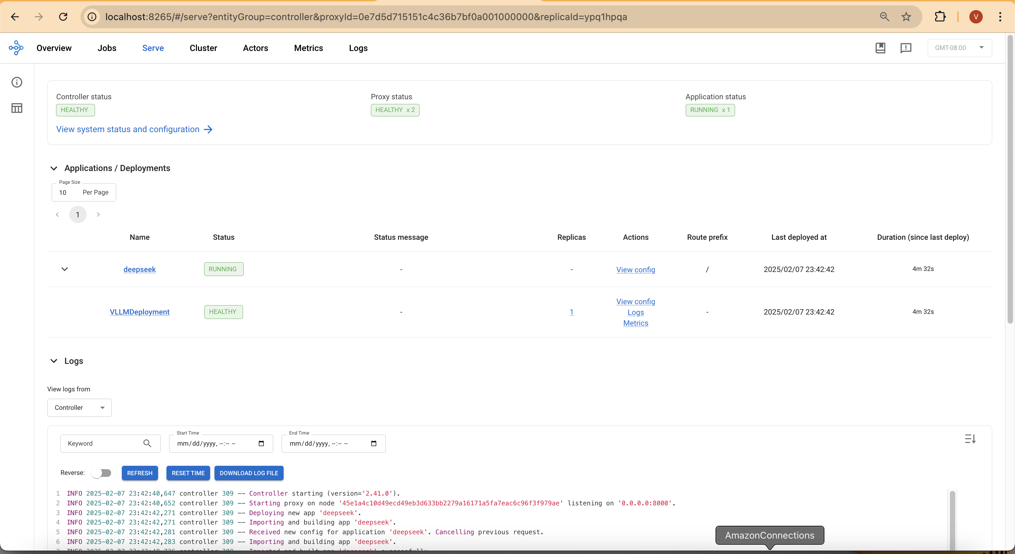The width and height of the screenshot is (1015, 554).
Task: Open the GMT-08:00 timezone dropdown
Action: tap(959, 48)
